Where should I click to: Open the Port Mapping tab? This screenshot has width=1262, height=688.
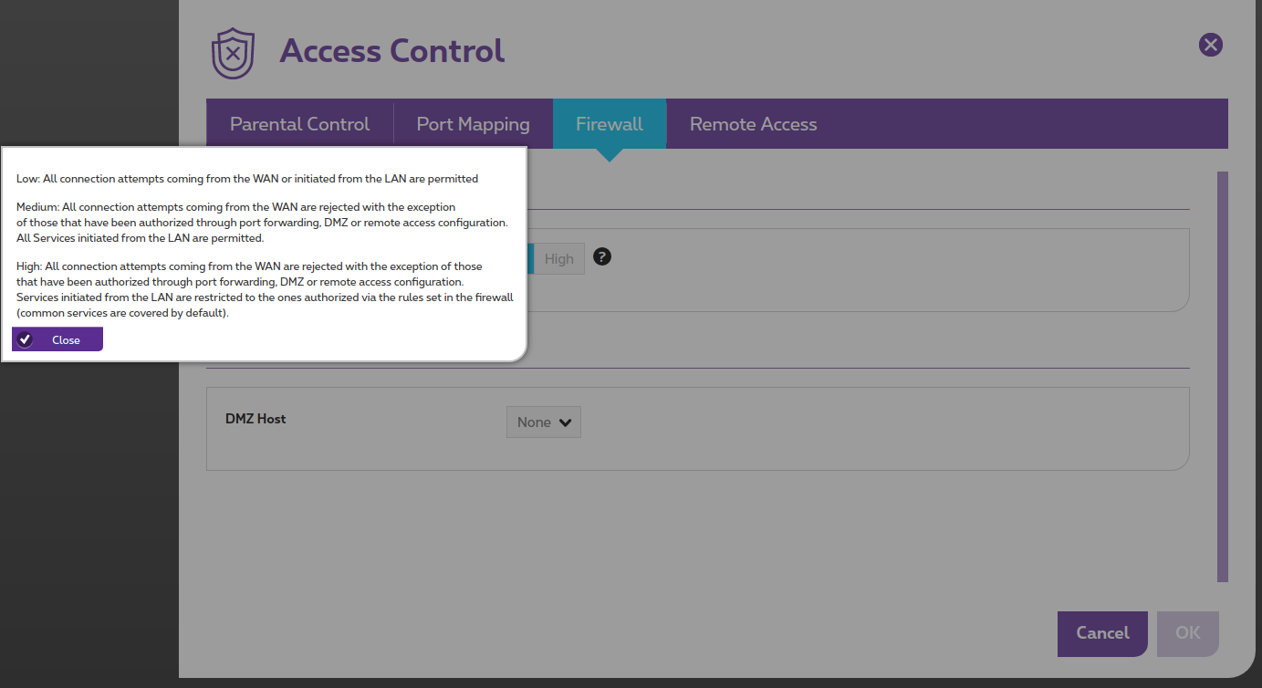(473, 124)
